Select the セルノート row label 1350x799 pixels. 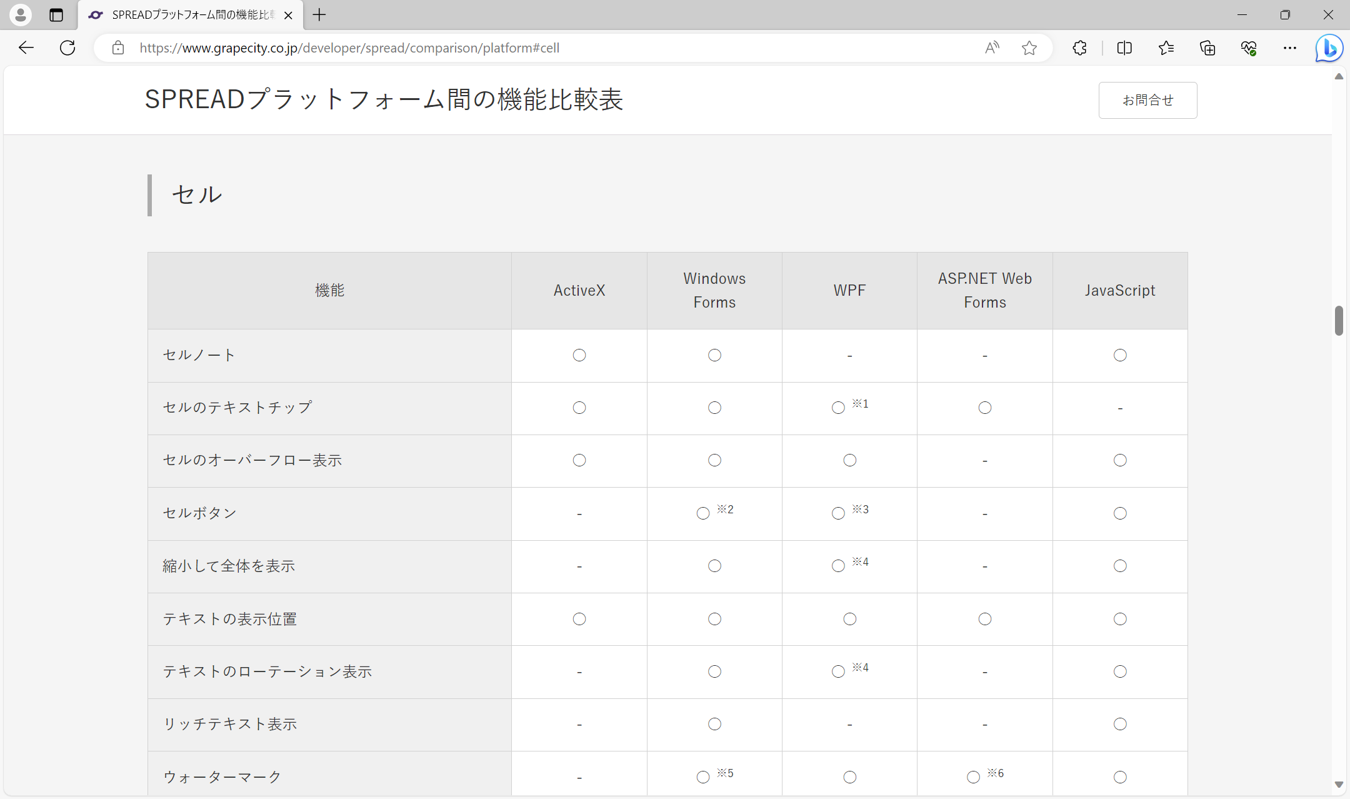tap(199, 355)
